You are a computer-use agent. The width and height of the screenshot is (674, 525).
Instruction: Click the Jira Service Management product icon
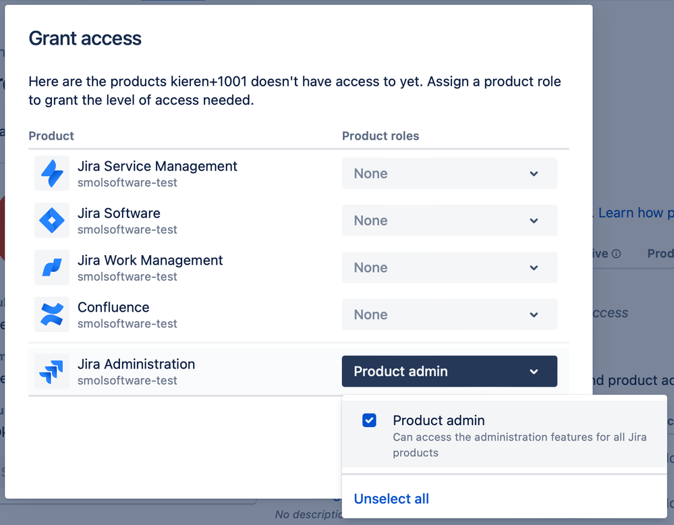[x=51, y=173]
